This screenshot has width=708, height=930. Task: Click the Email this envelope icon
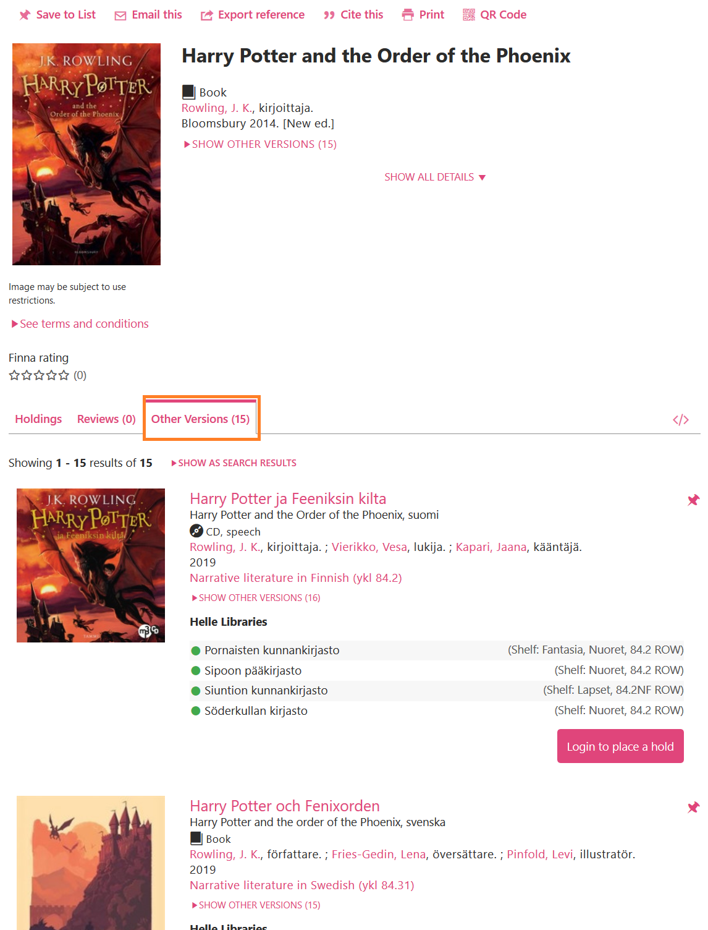click(120, 15)
